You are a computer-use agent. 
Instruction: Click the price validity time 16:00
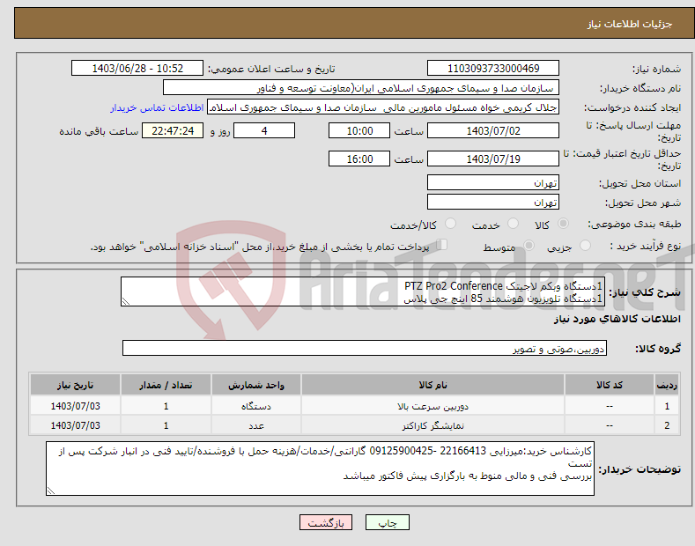(359, 159)
